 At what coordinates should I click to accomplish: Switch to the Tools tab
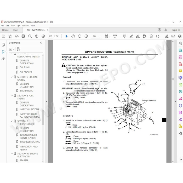16,30
